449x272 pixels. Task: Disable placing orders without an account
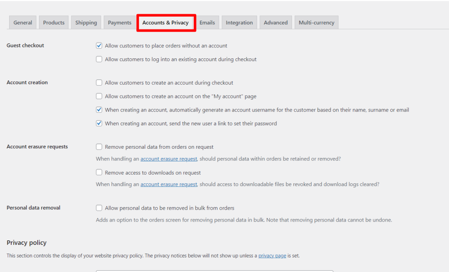coord(99,46)
